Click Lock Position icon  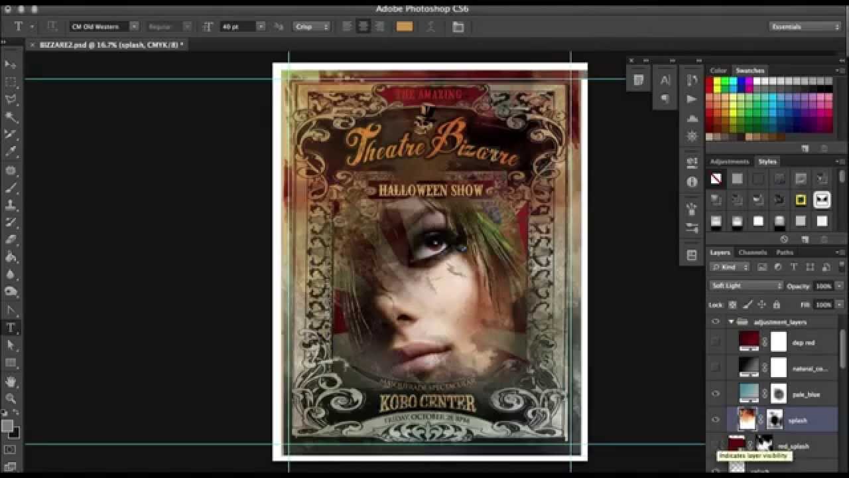point(761,305)
